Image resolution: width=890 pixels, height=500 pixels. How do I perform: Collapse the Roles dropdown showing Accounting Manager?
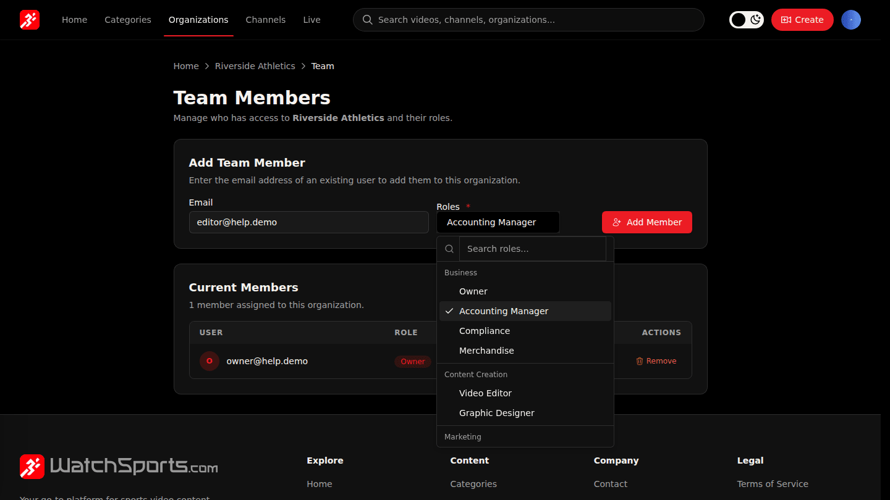point(498,222)
